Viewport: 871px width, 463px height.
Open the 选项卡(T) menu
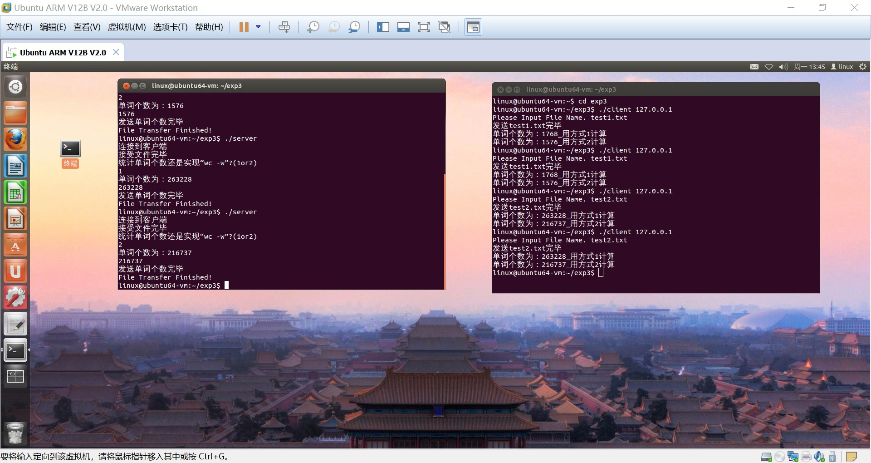pyautogui.click(x=170, y=27)
